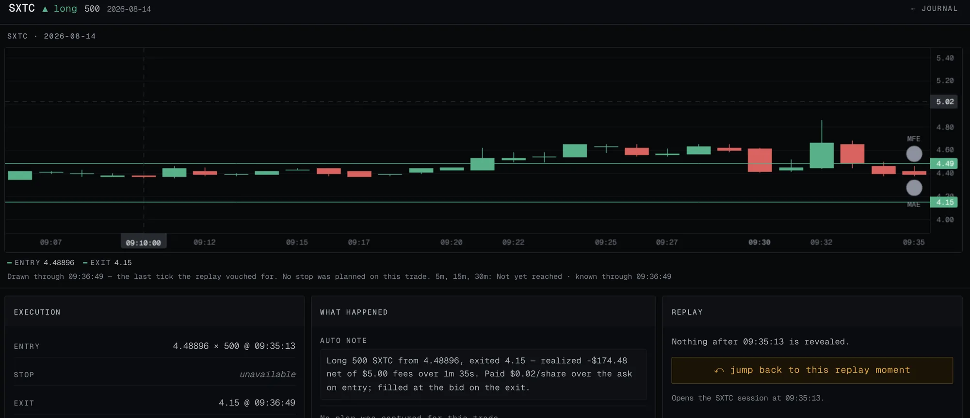
Task: Click the tall green candle near 09:32
Action: click(822, 155)
